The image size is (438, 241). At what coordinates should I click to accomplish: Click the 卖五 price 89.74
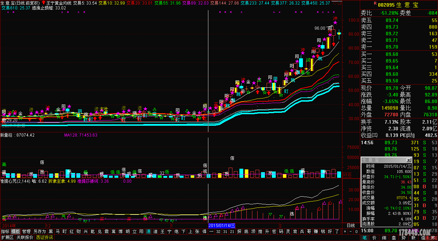click(392, 20)
